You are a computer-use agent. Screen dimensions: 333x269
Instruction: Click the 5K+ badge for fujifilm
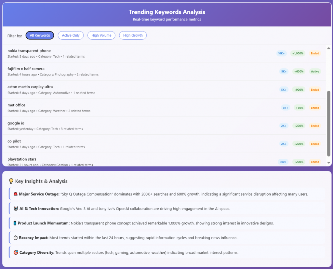click(x=284, y=71)
